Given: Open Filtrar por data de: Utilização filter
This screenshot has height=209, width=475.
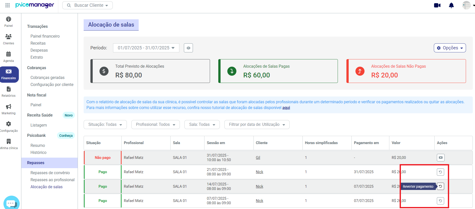Looking at the screenshot, I should pyautogui.click(x=257, y=125).
